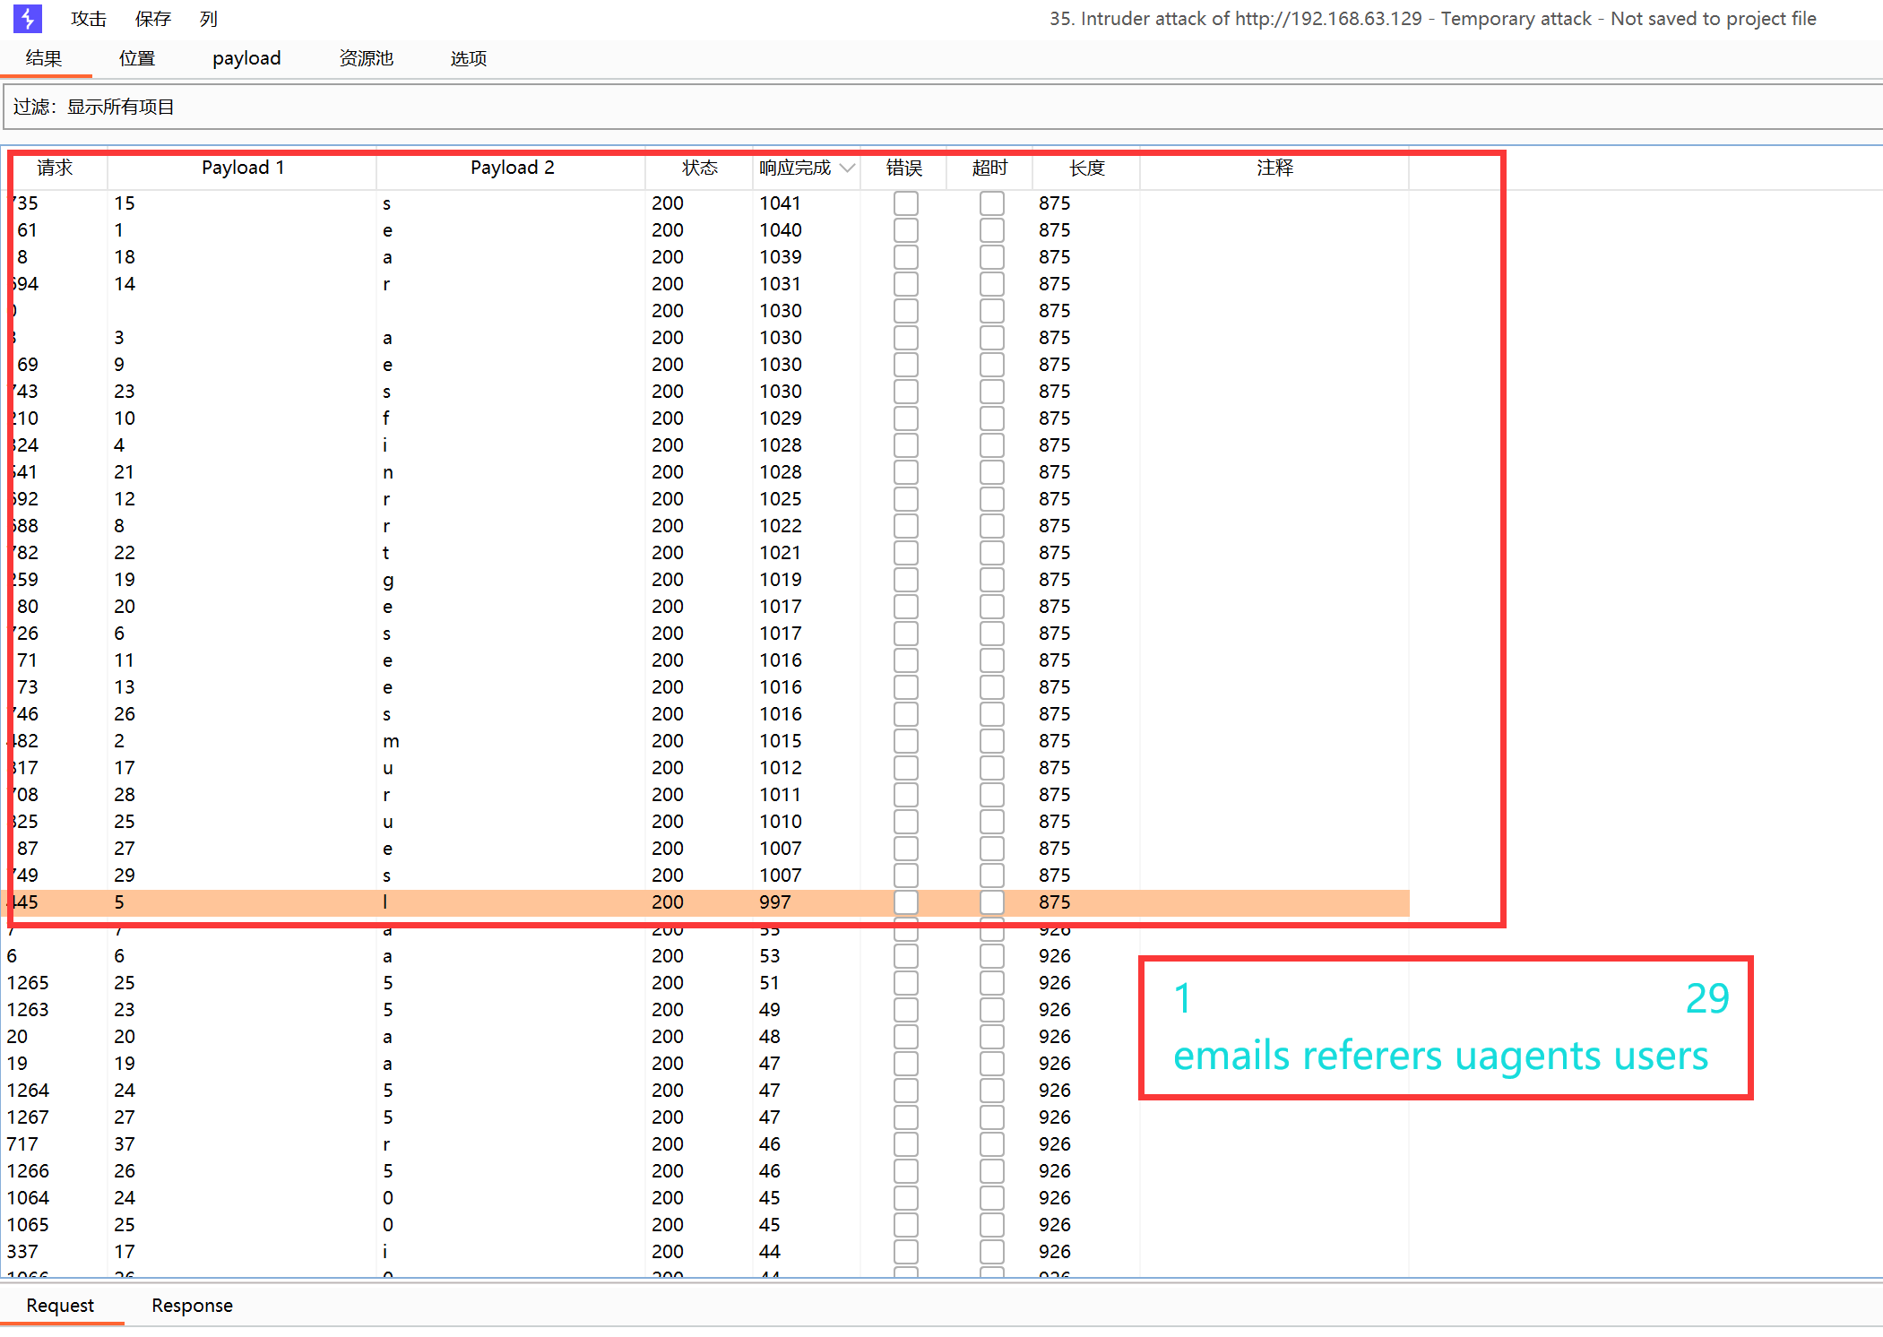The width and height of the screenshot is (1883, 1337).
Task: Sort by the 超时 column header
Action: [990, 168]
